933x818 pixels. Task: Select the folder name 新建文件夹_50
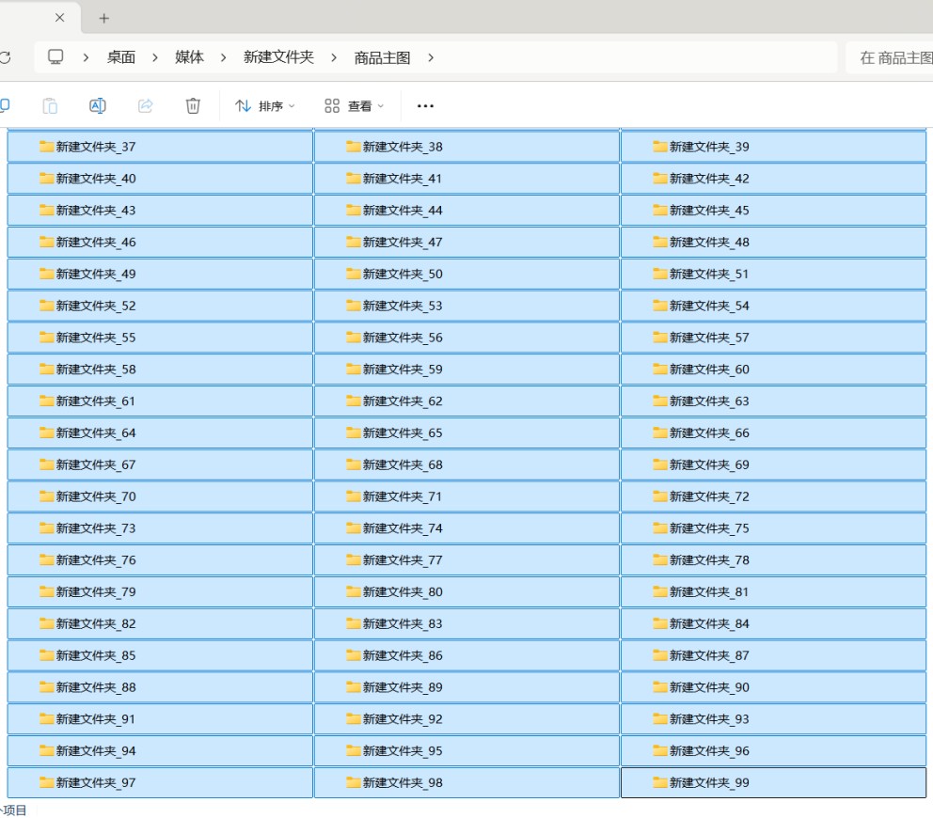pos(403,275)
